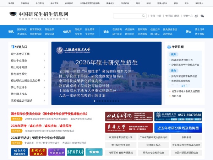Click the arrow beside 博士网上报名
The height and width of the screenshot is (160, 213).
(44, 94)
